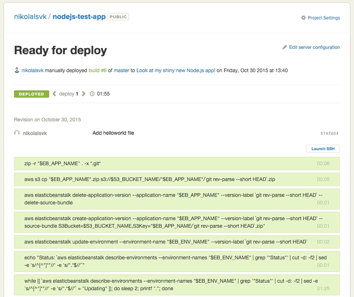The image size is (354, 297).
Task: Expand the zip -r command log row
Action: (x=177, y=164)
